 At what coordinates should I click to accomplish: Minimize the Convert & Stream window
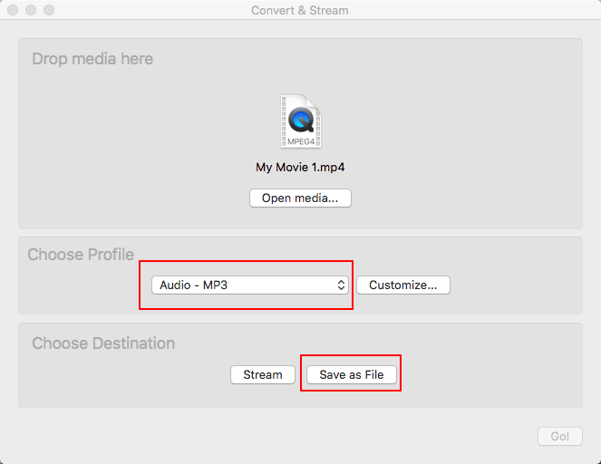click(x=31, y=10)
